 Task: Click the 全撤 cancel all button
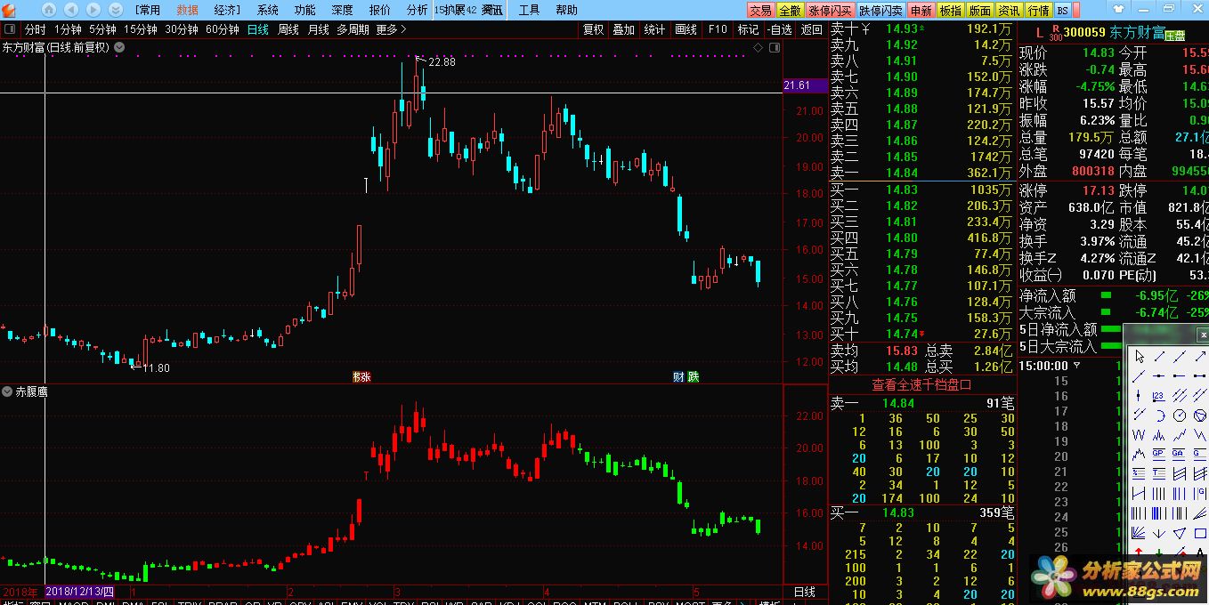click(x=790, y=11)
